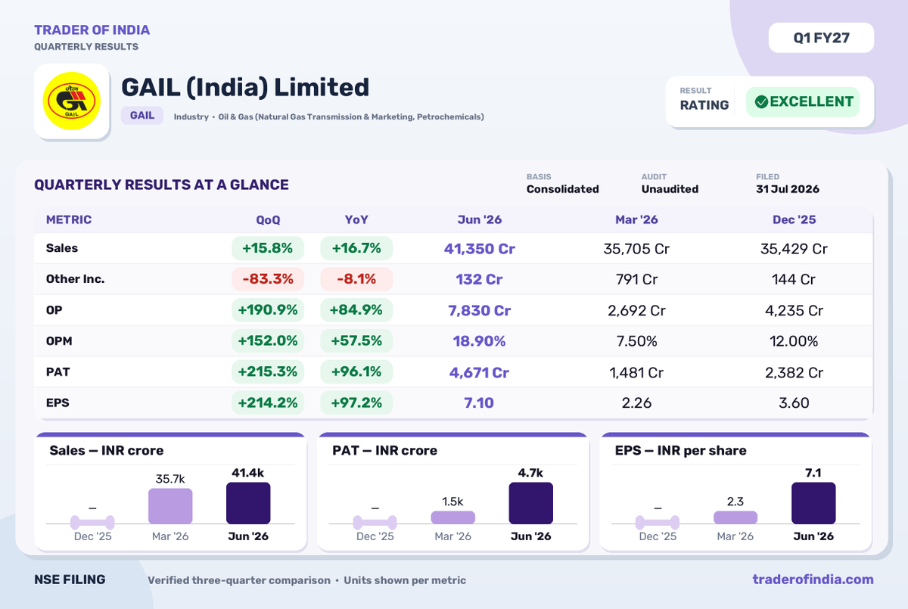Viewport: 908px width, 609px height.
Task: Click the EXCELLENT rating badge
Action: coord(803,101)
